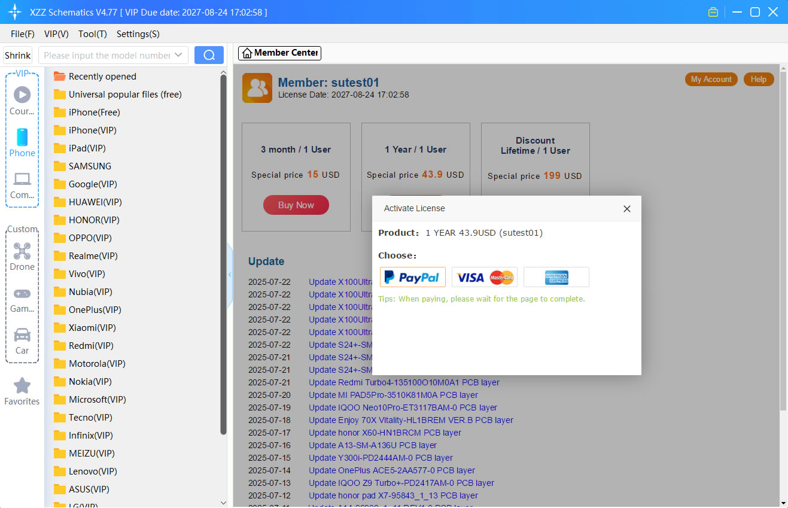788x508 pixels.
Task: Open Update Redmi Turbo4 PCB layer link
Action: (404, 382)
